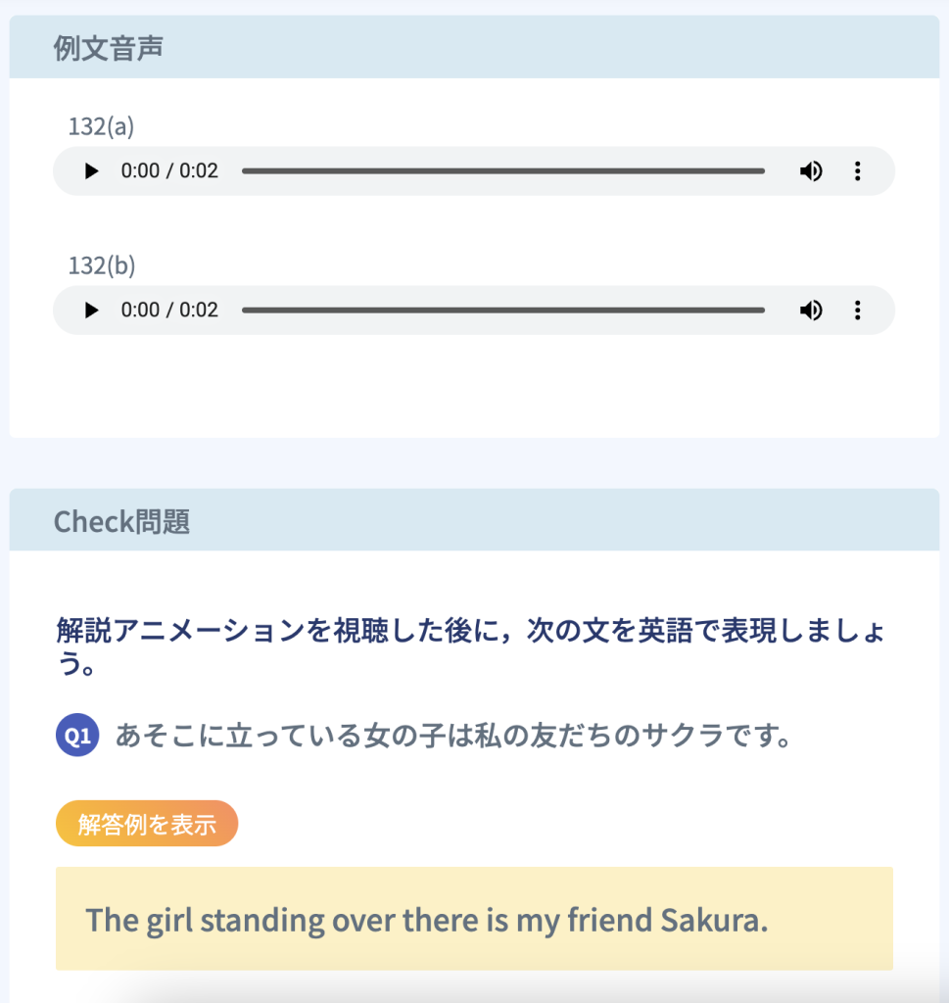The width and height of the screenshot is (949, 1003).
Task: Open more options for 132(a) audio
Action: coord(858,171)
